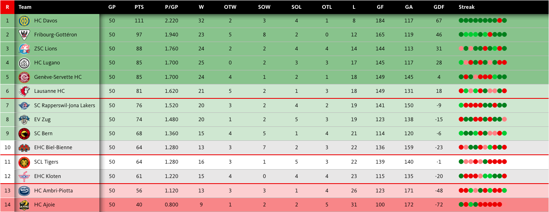The width and height of the screenshot is (549, 212).
Task: Click the Lausanne HC lion logo
Action: point(24,91)
